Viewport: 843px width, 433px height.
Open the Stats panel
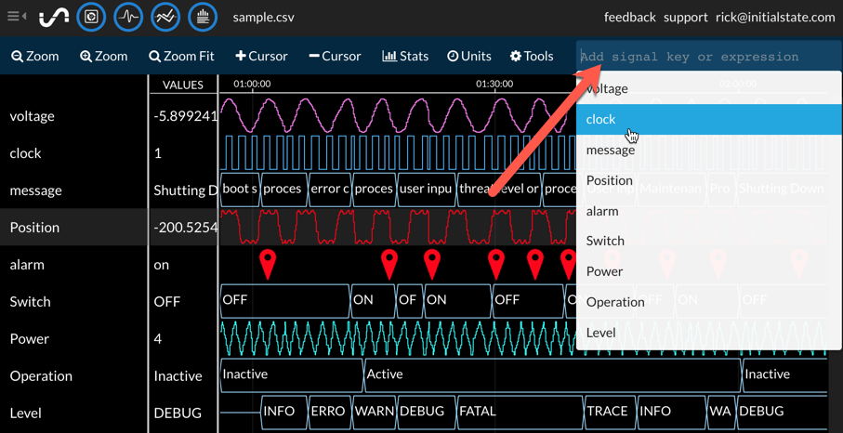point(405,57)
